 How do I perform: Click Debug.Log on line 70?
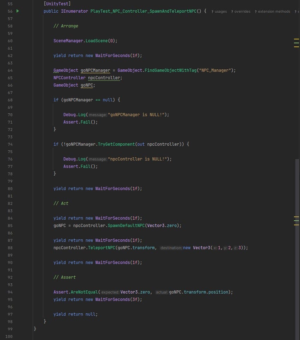pyautogui.click(x=74, y=115)
